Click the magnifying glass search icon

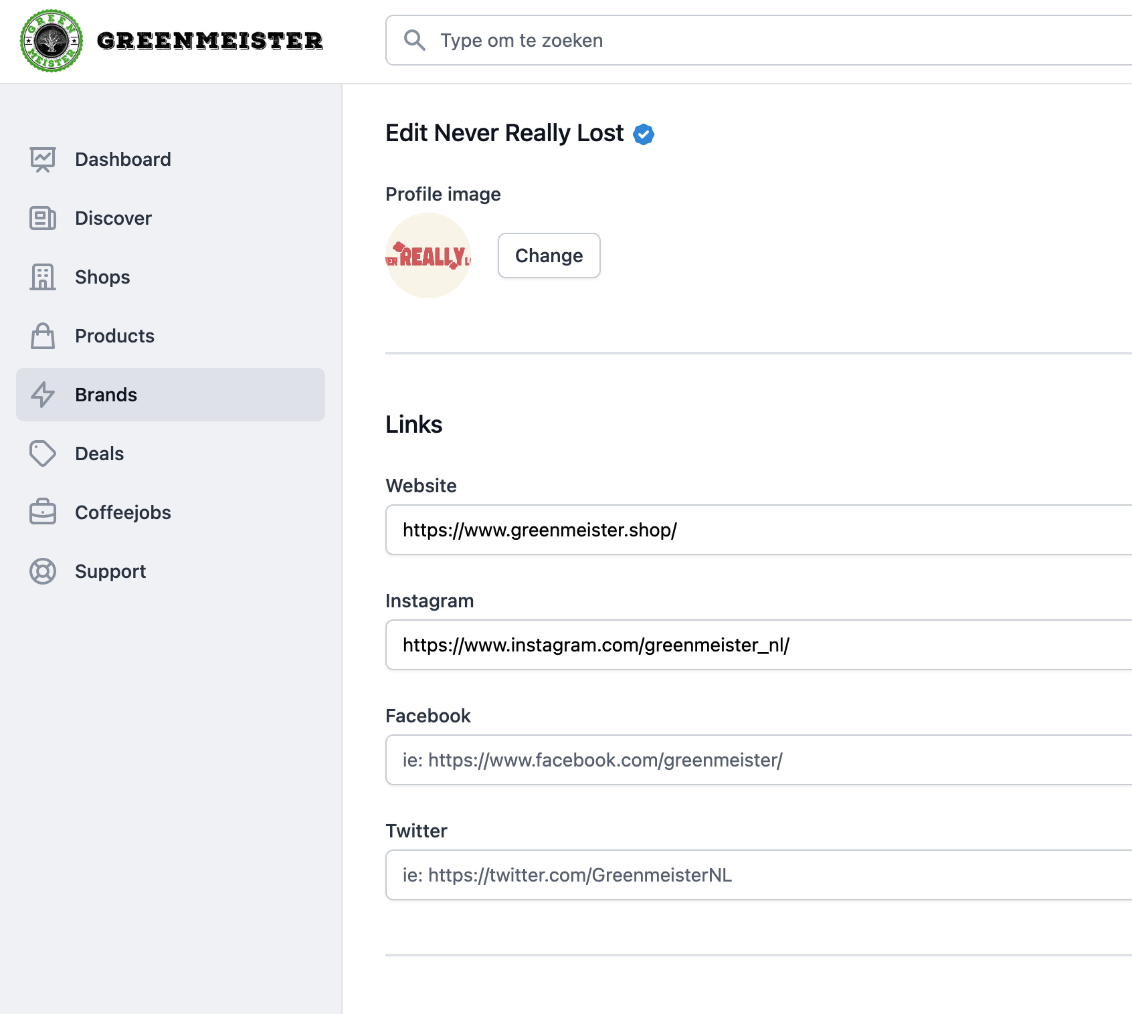(x=415, y=40)
